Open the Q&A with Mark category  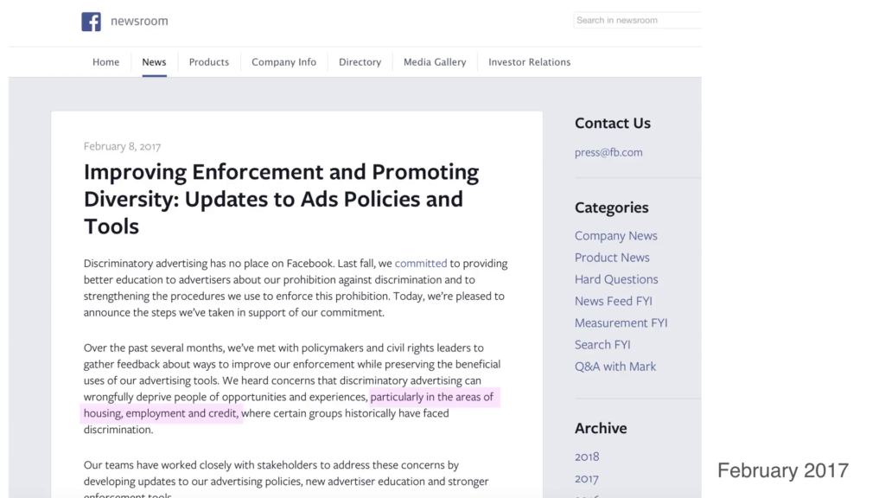click(615, 367)
